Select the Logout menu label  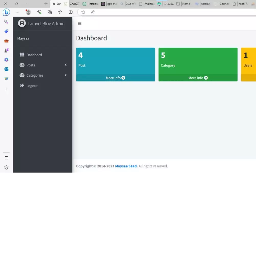pos(32,86)
